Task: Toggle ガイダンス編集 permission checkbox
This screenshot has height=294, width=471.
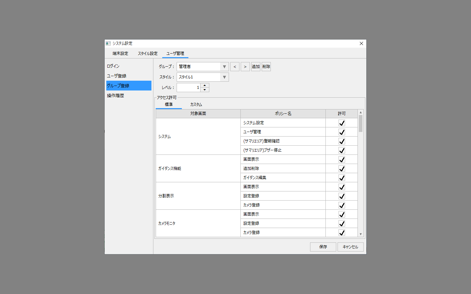Action: pyautogui.click(x=342, y=178)
